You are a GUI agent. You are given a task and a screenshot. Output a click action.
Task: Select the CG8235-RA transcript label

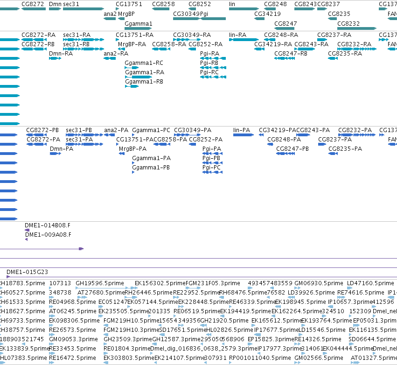345,54
